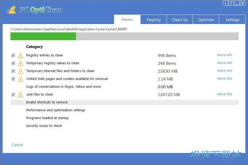Toggle Temporary Internet files and folders checkbox
This screenshot has height=165, width=248.
click(x=13, y=71)
